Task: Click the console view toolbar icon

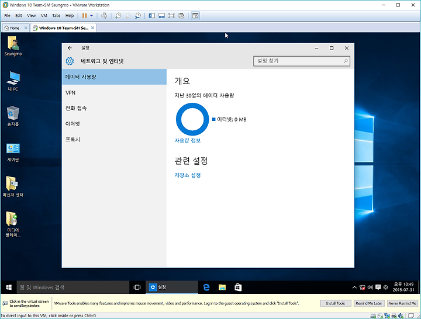Action: point(195,16)
